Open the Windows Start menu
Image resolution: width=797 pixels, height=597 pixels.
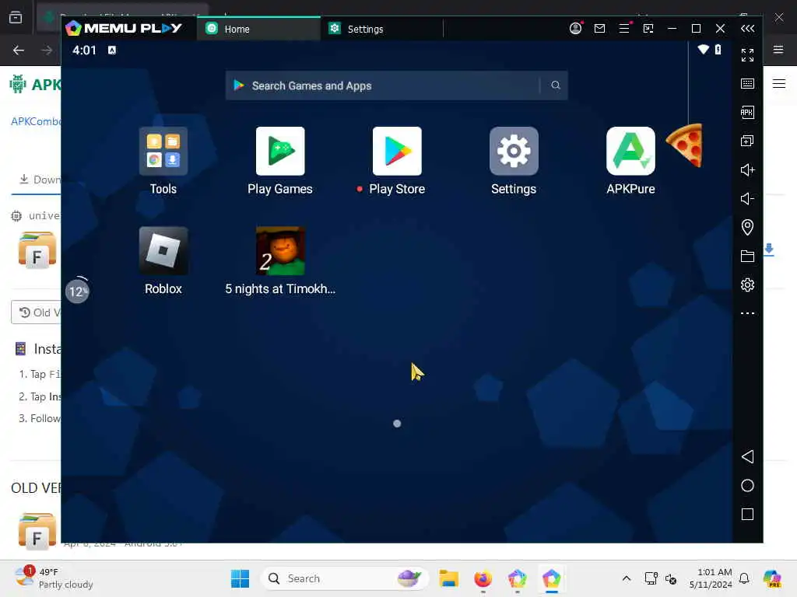(240, 578)
